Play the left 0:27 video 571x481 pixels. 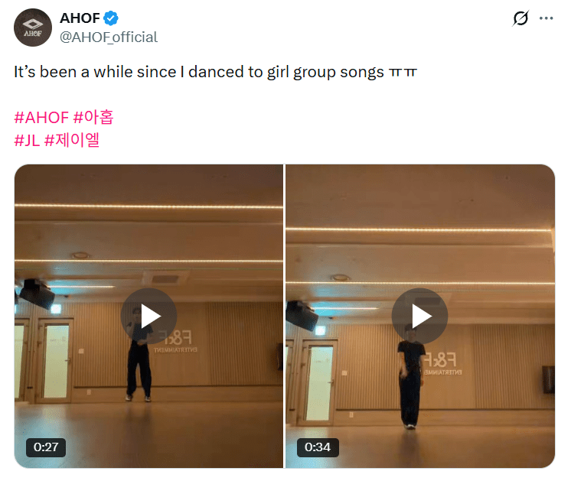click(x=149, y=316)
